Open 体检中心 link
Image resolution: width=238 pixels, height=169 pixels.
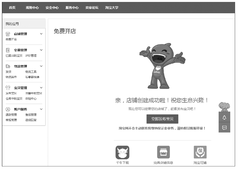[x=31, y=99]
